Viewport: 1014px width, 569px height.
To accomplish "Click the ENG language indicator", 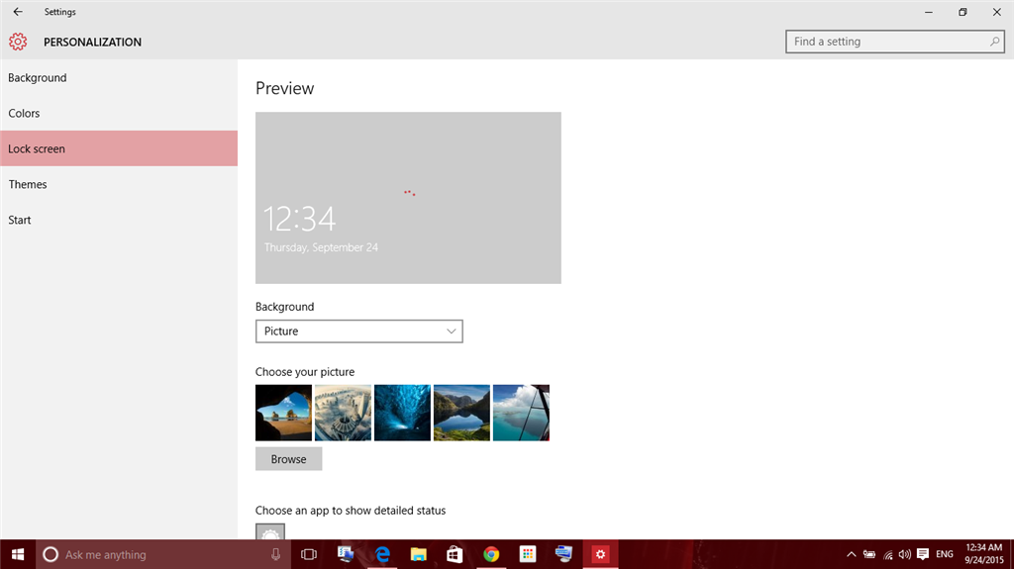I will pos(944,554).
